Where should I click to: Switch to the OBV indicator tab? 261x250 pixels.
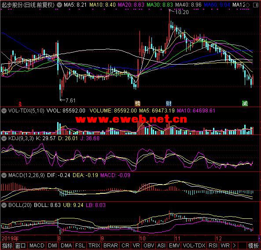pos(149,246)
